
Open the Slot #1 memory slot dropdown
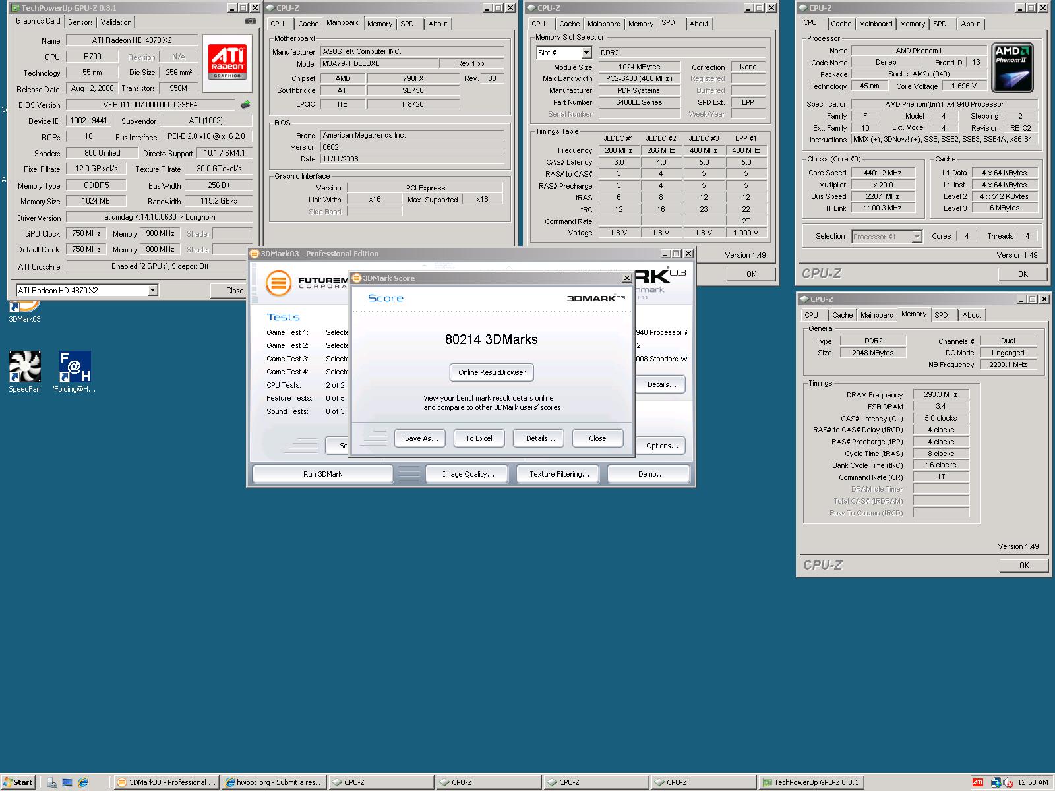(586, 53)
